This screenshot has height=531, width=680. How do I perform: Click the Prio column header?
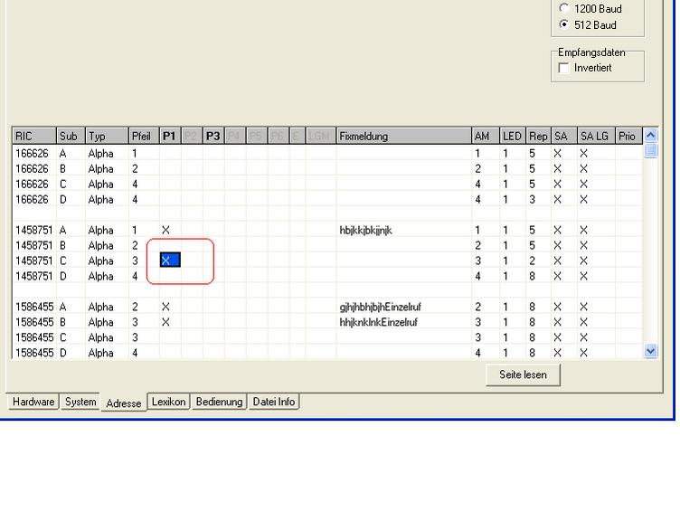click(627, 137)
